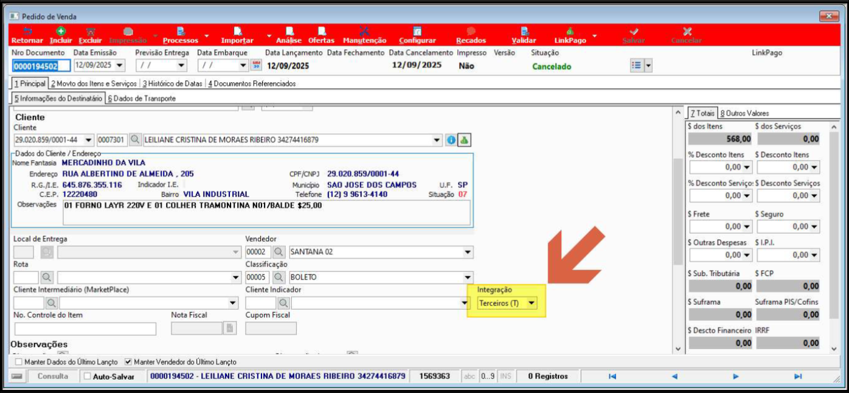Expand the Integração Terceiros dropdown

point(532,303)
